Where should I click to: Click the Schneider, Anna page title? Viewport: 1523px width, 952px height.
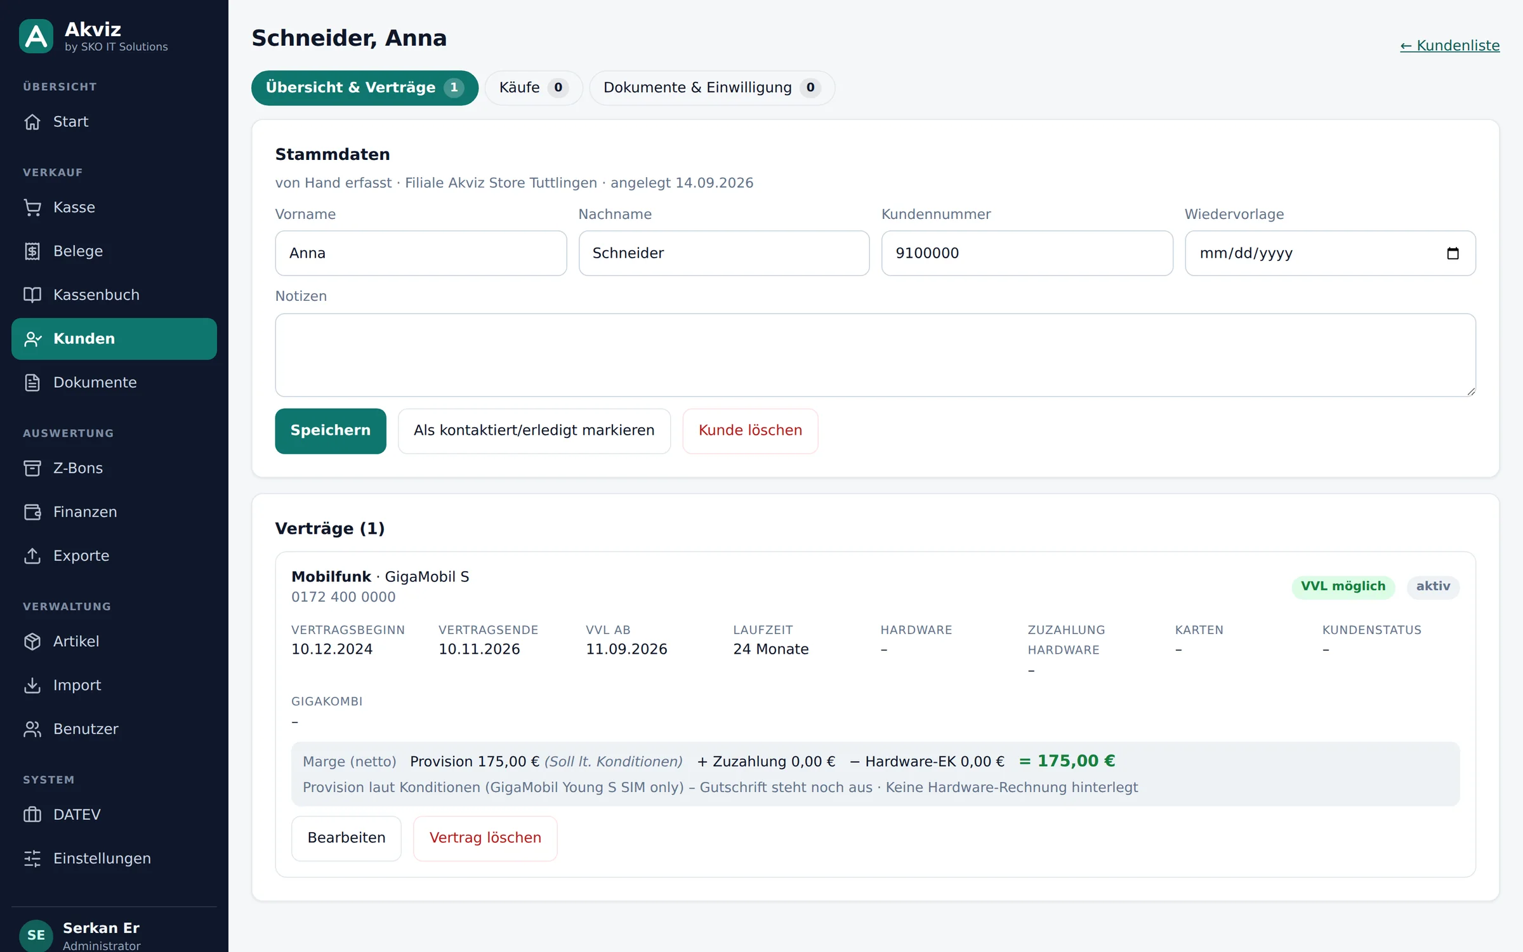[349, 38]
